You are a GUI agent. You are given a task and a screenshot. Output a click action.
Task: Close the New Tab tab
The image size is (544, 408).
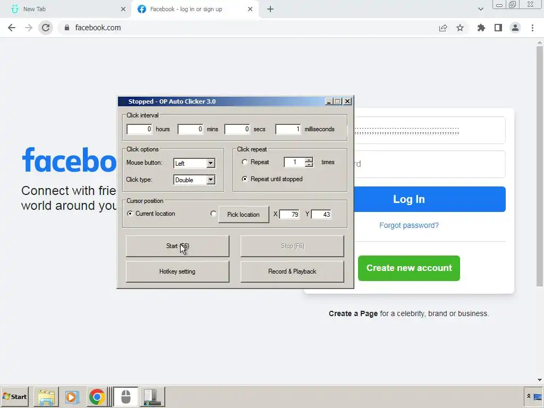123,9
